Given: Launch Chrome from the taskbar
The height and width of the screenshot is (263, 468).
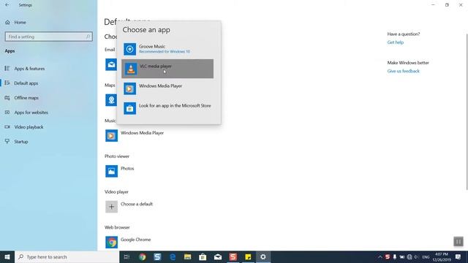Looking at the screenshot, I should [143, 256].
